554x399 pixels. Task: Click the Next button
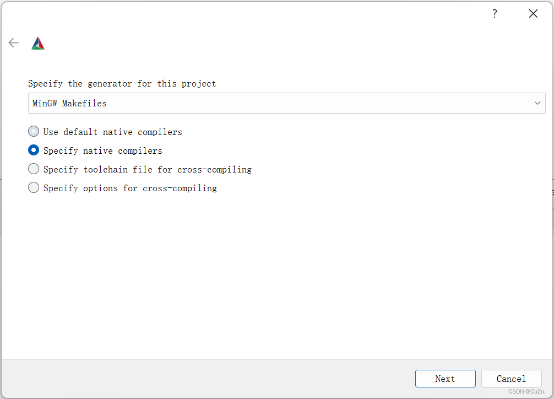(445, 379)
